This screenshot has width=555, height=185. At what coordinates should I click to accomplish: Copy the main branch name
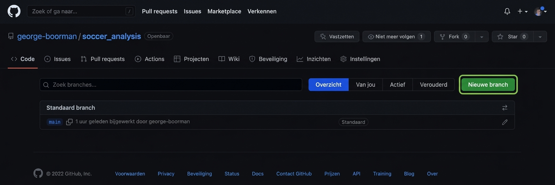coord(69,122)
